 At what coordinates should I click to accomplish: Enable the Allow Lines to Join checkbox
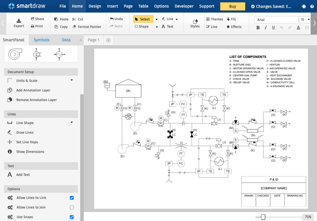click(72, 207)
